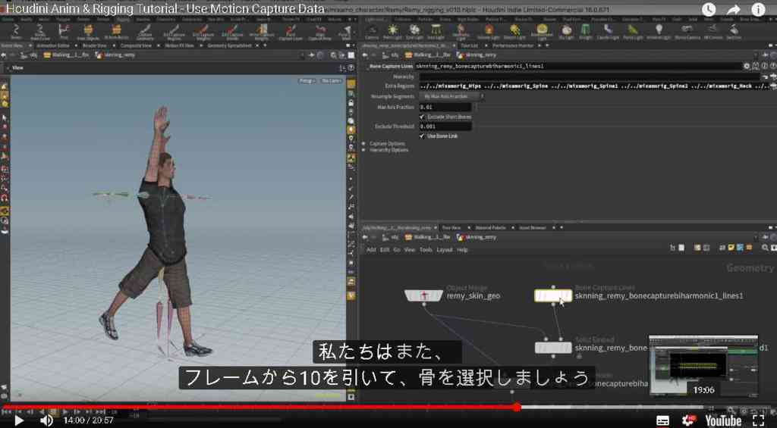Open YouTube settings gear

[x=689, y=420]
